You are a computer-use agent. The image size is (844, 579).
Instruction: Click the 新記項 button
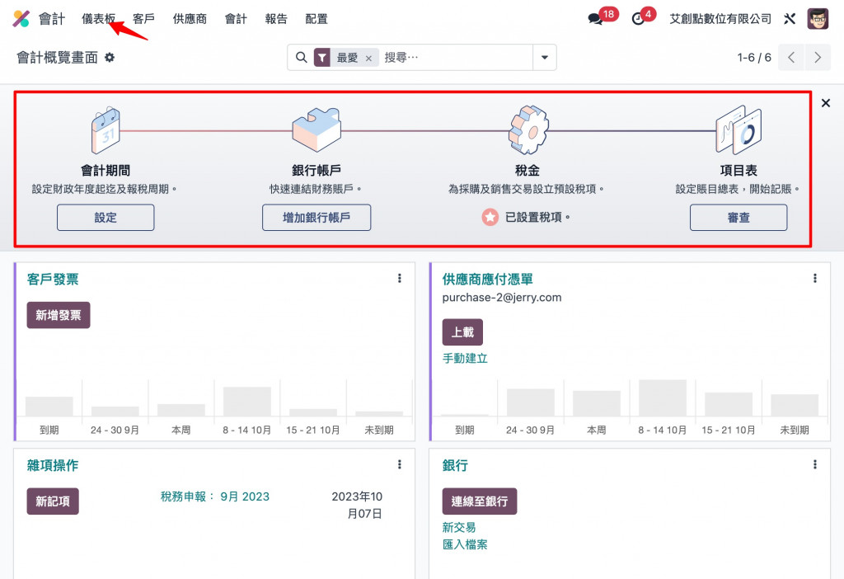tap(53, 501)
